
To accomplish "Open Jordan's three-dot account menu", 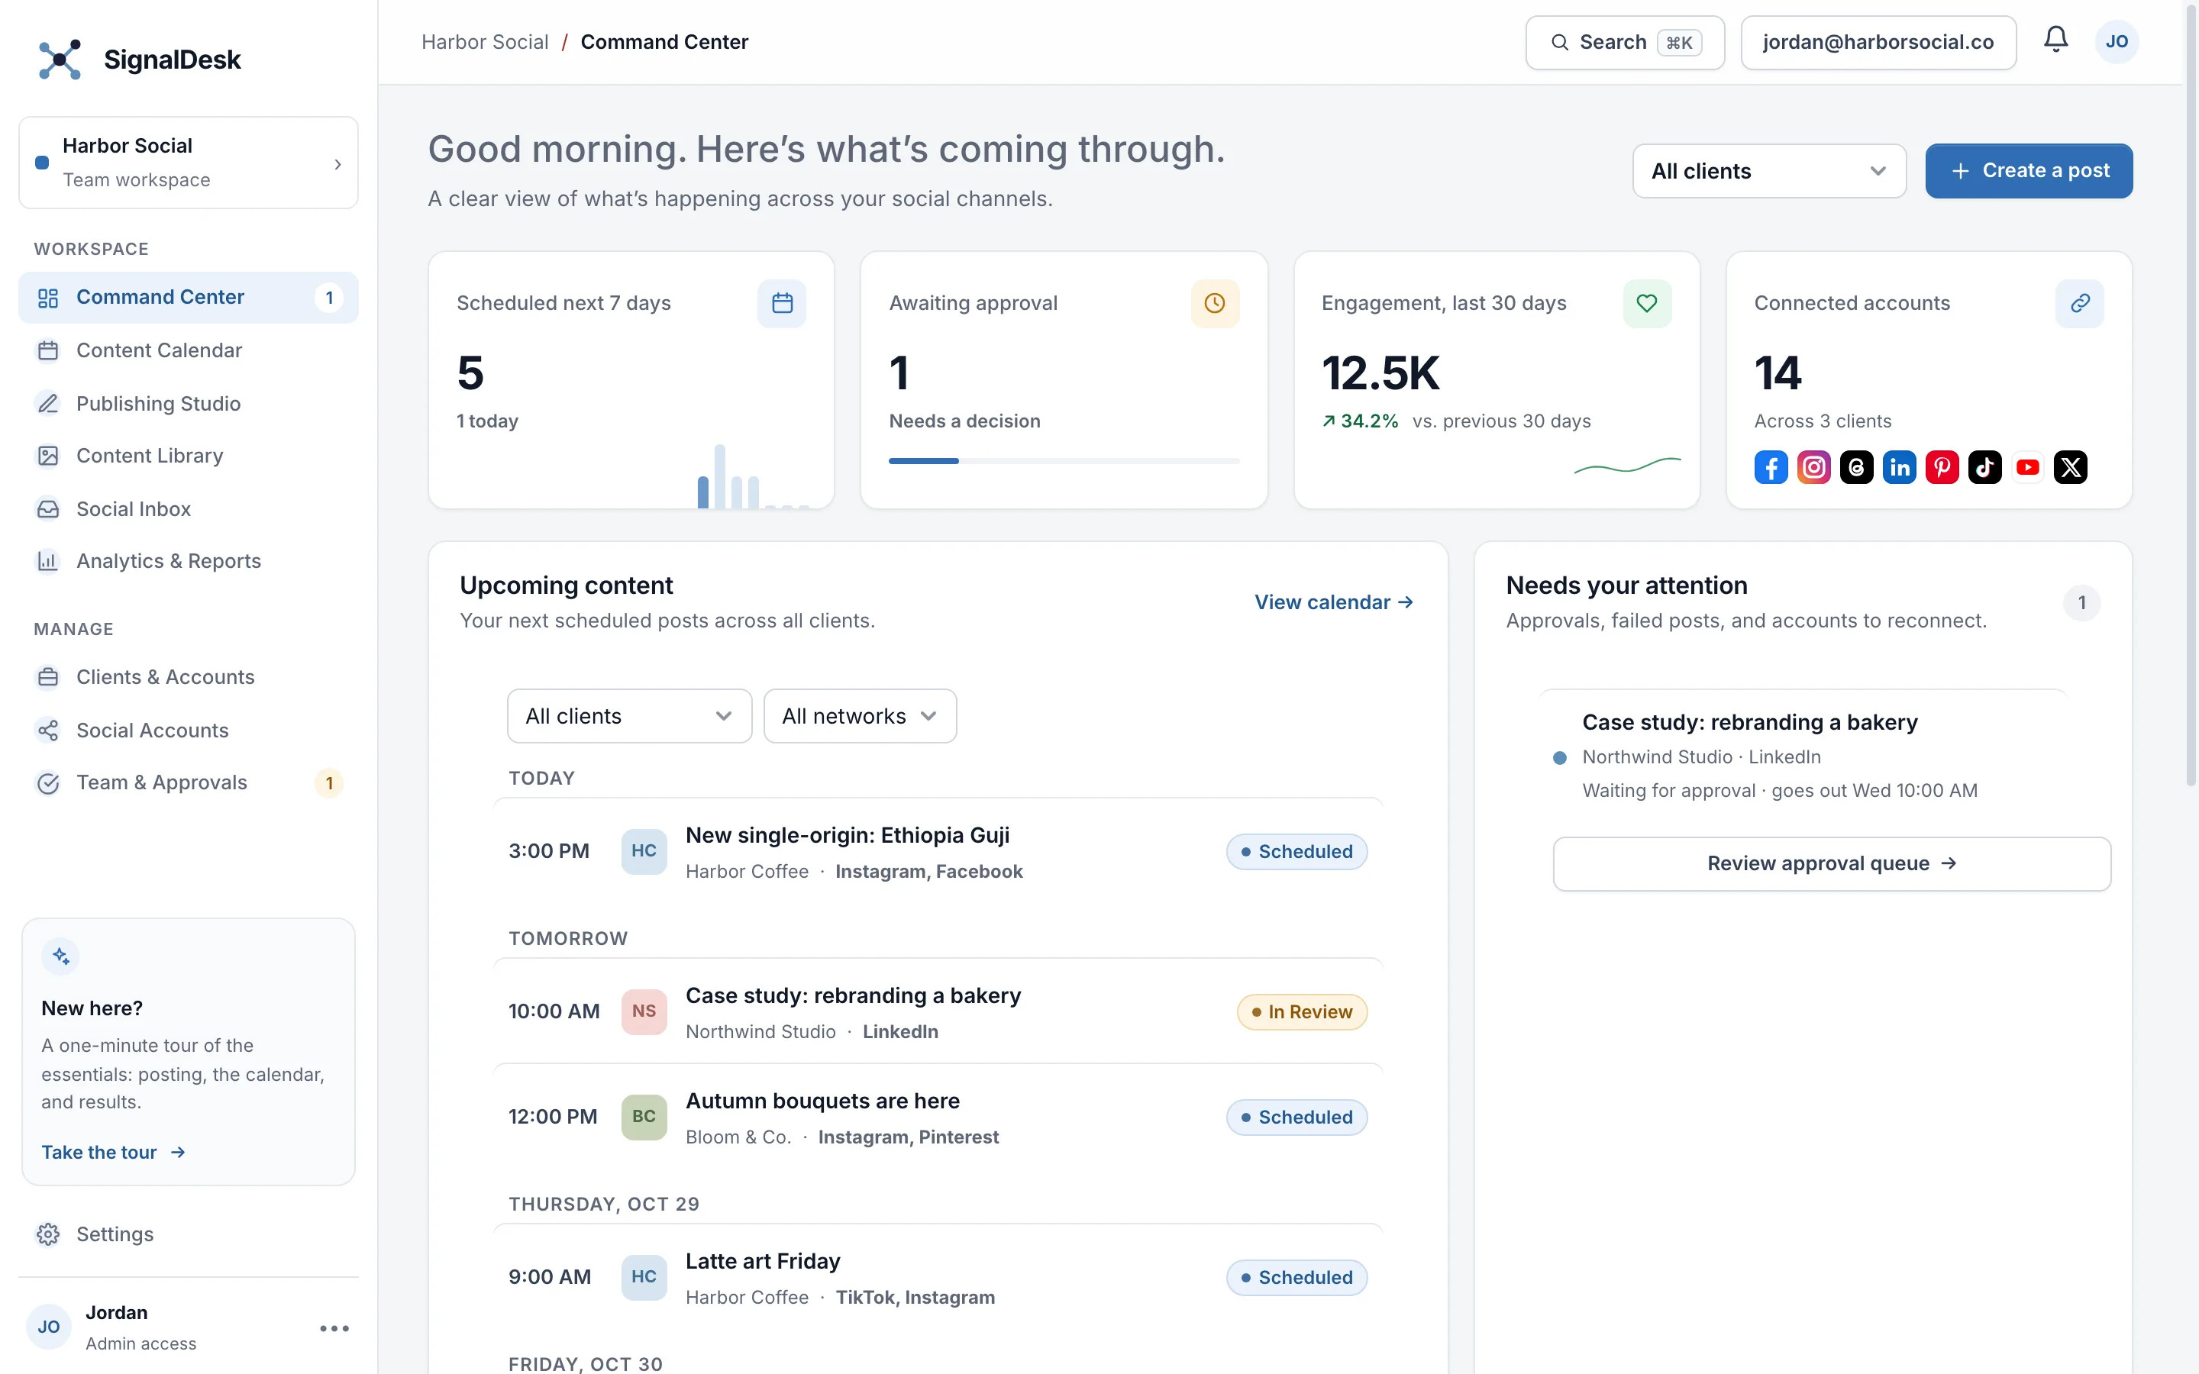I will coord(334,1327).
